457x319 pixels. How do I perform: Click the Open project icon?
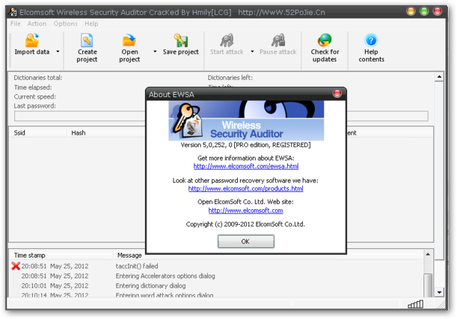[129, 40]
